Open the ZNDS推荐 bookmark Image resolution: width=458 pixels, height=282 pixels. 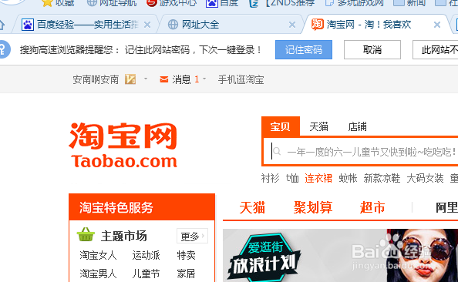click(282, 3)
